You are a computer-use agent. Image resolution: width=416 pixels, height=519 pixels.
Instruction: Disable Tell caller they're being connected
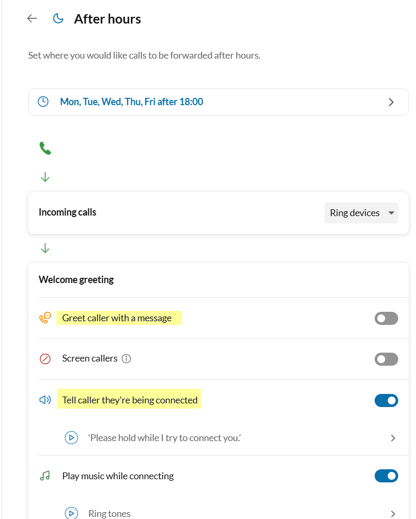point(386,401)
